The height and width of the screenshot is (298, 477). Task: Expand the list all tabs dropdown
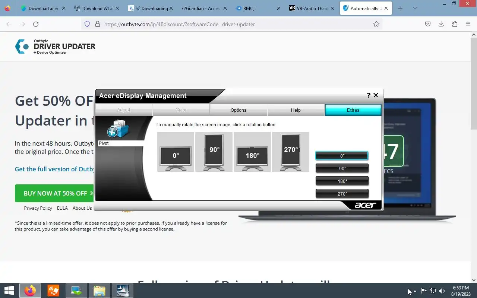click(x=415, y=8)
